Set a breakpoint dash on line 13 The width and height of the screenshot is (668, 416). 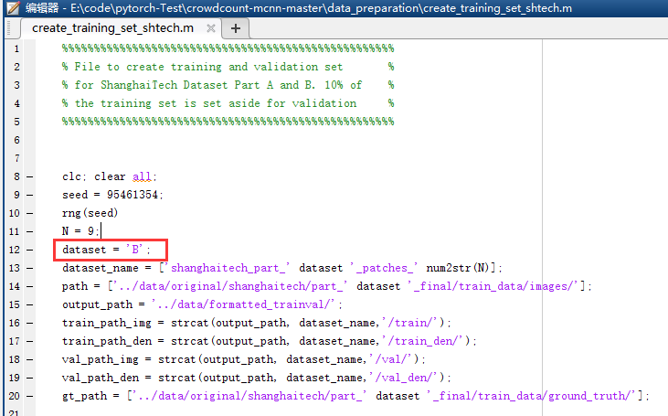[30, 268]
